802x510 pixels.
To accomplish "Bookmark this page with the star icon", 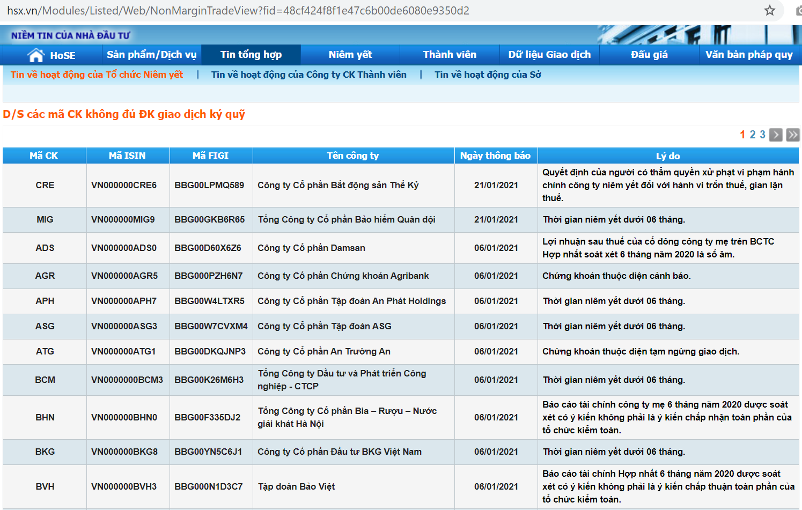I will click(770, 11).
